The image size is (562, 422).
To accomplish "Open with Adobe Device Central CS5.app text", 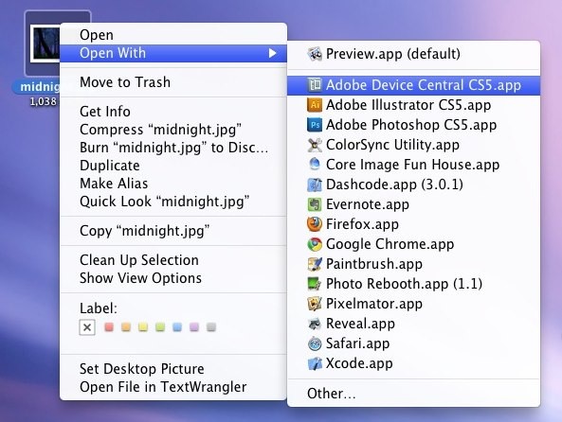I will point(424,85).
